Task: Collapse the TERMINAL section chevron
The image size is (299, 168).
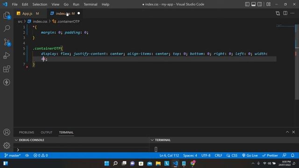Action: [x=152, y=140]
